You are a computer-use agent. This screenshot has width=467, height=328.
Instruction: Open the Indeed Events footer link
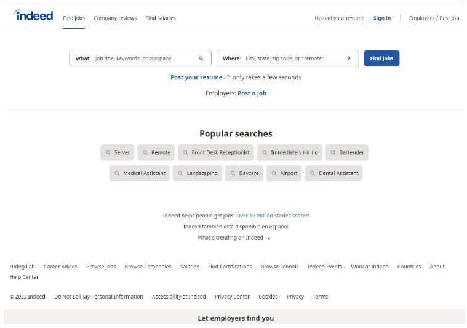325,267
